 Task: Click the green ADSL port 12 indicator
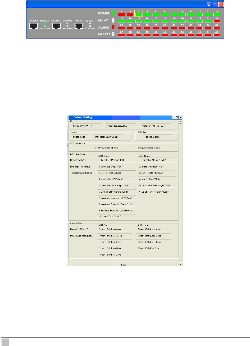point(216,14)
